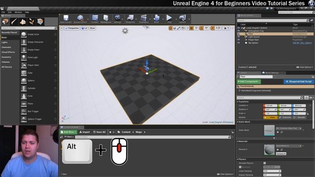Open viewport options dropdown arrow
Screen dimensions: 315x177
tap(62, 29)
